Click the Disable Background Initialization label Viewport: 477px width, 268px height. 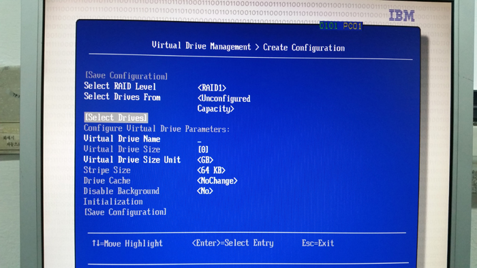[x=121, y=196]
